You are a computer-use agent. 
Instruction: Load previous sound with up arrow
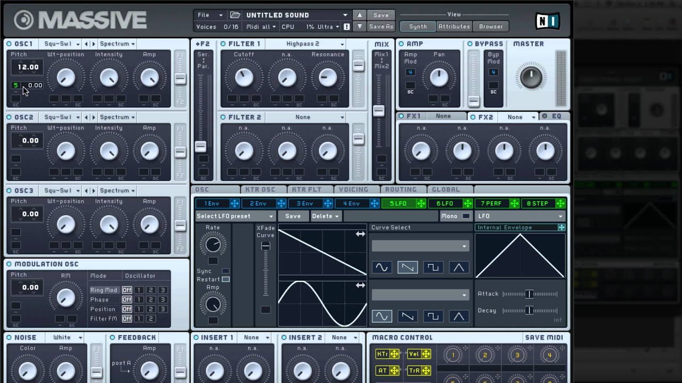[x=360, y=15]
